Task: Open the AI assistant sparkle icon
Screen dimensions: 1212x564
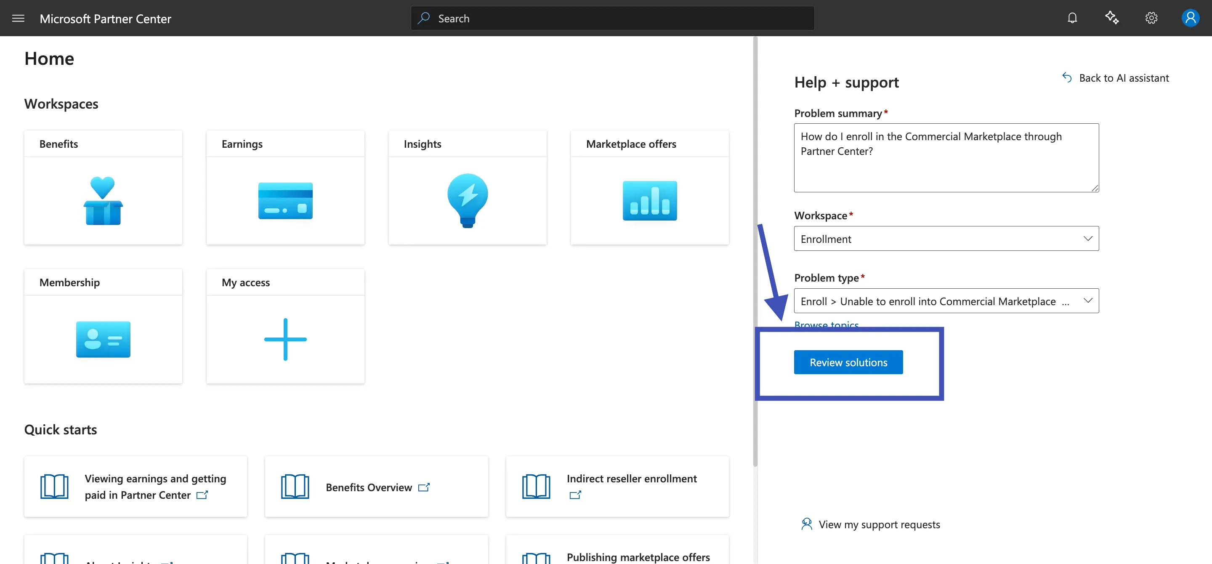Action: coord(1112,18)
